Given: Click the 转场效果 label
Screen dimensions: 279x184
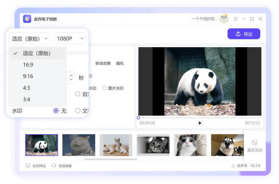Looking at the screenshot, I should coord(103,64).
